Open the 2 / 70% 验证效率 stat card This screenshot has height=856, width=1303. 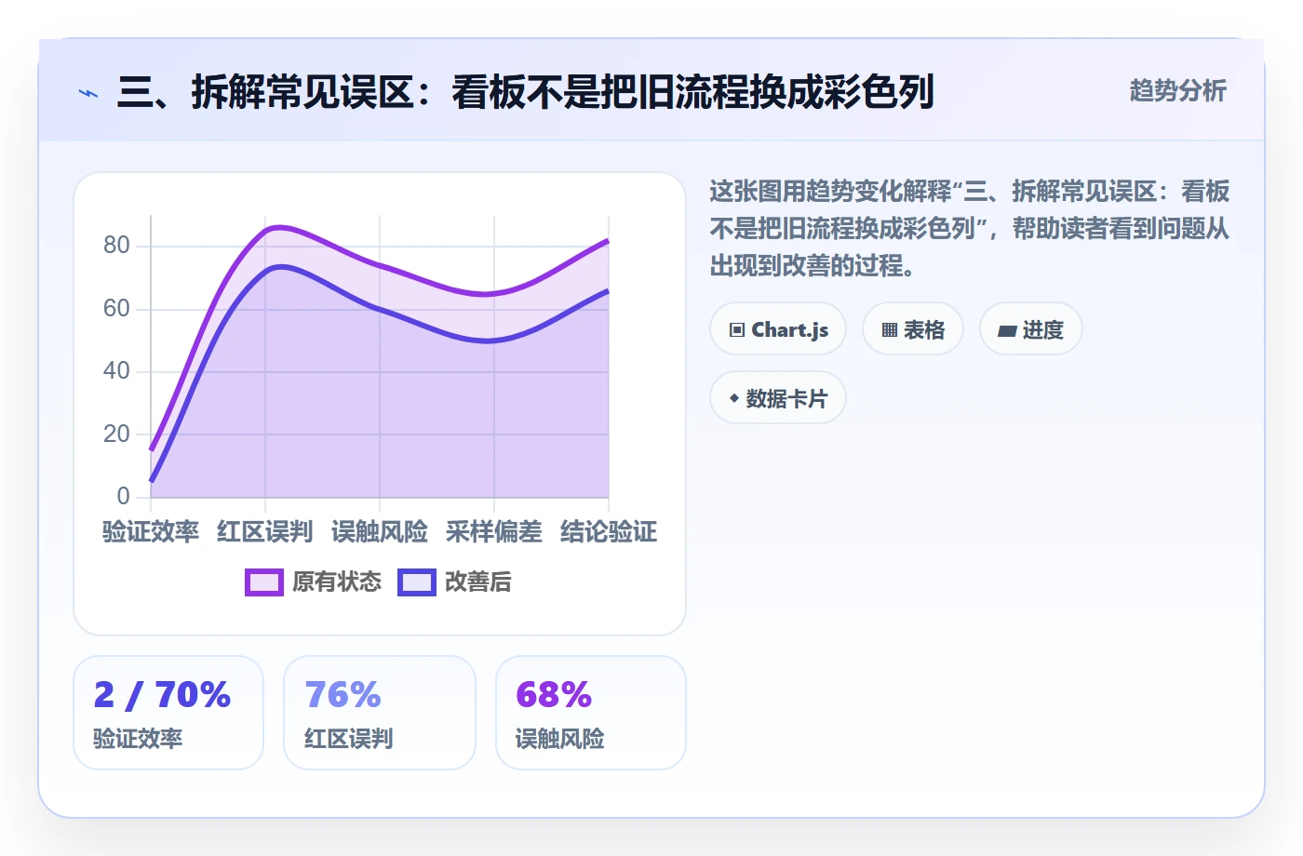[x=168, y=713]
